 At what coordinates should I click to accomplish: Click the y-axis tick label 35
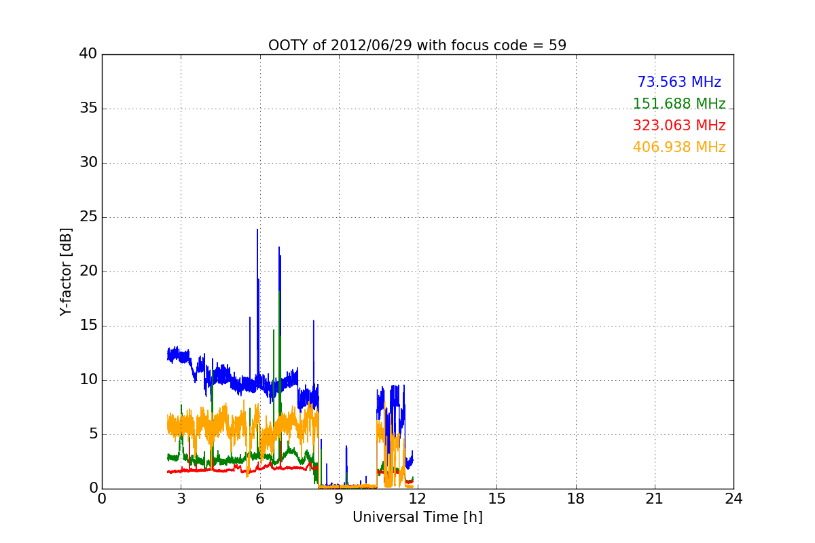88,109
